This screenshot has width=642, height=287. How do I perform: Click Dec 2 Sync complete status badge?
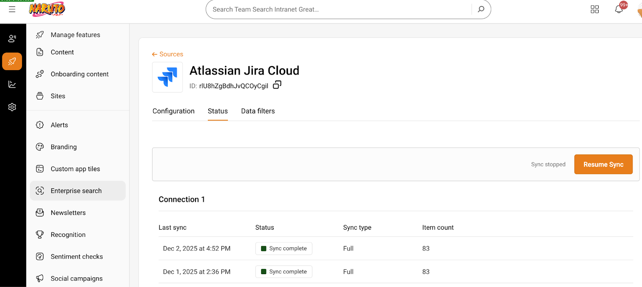284,249
